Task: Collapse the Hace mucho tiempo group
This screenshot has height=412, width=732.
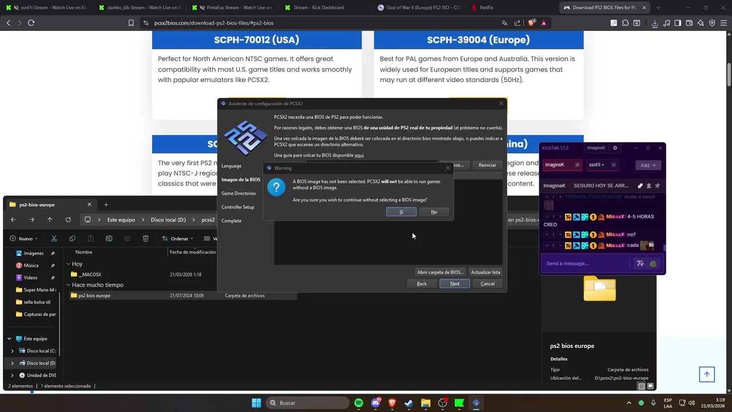Action: 69,285
